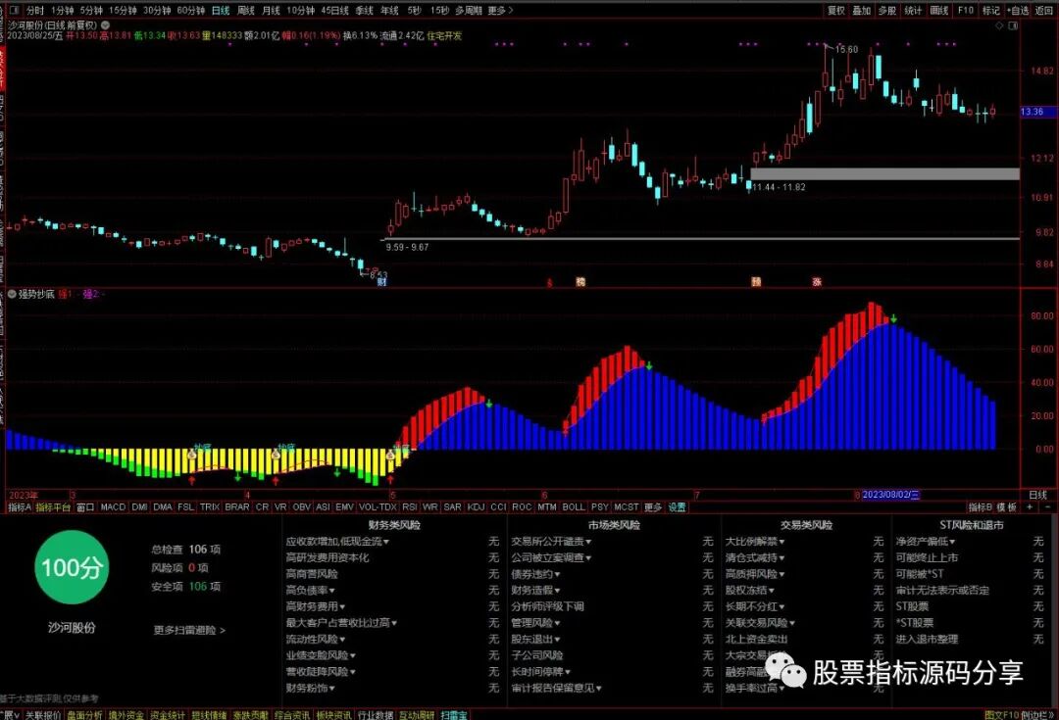Switch chart to 分时 view
Viewport: 1059px width, 720px height.
[x=35, y=10]
